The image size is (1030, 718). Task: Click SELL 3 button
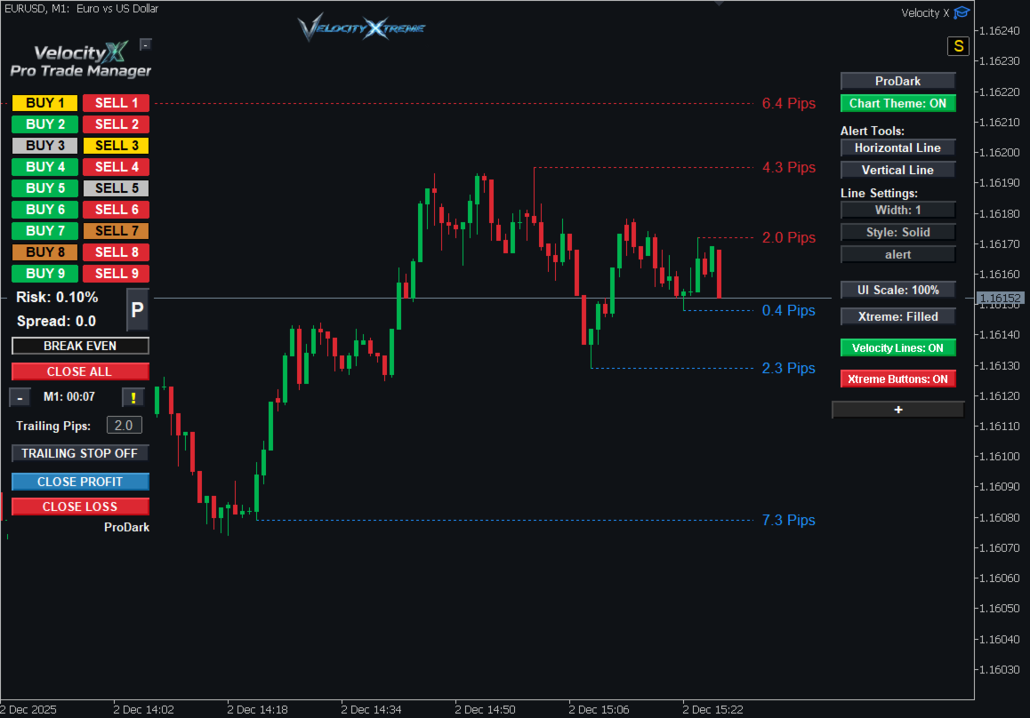pos(117,146)
